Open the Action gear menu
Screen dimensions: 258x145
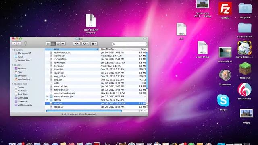coord(94,43)
